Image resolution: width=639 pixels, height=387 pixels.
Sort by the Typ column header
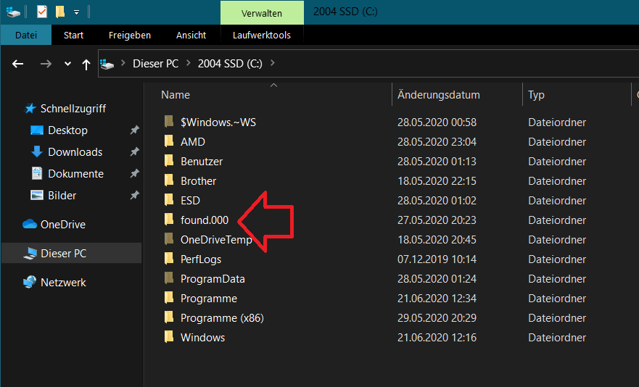(x=536, y=95)
